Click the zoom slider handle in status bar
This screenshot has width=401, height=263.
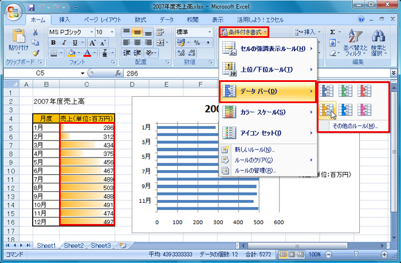click(356, 254)
